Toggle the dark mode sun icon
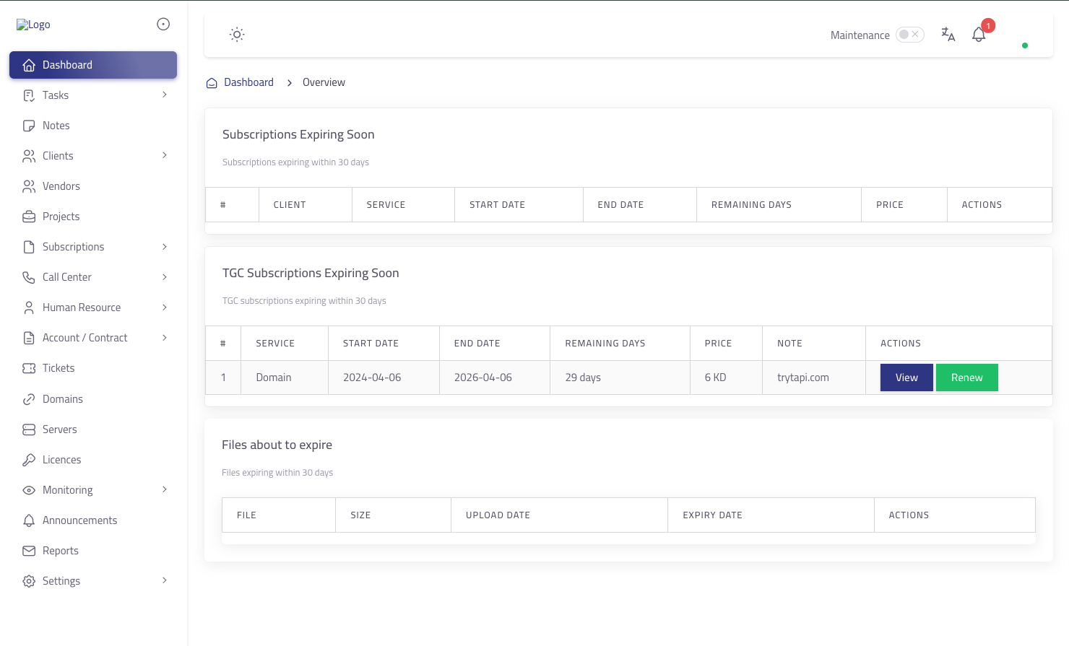This screenshot has height=646, width=1069. click(237, 34)
